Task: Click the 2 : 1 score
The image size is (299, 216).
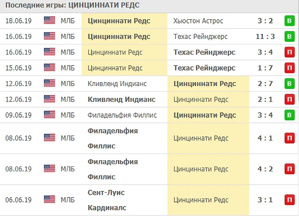Action: (x=265, y=99)
